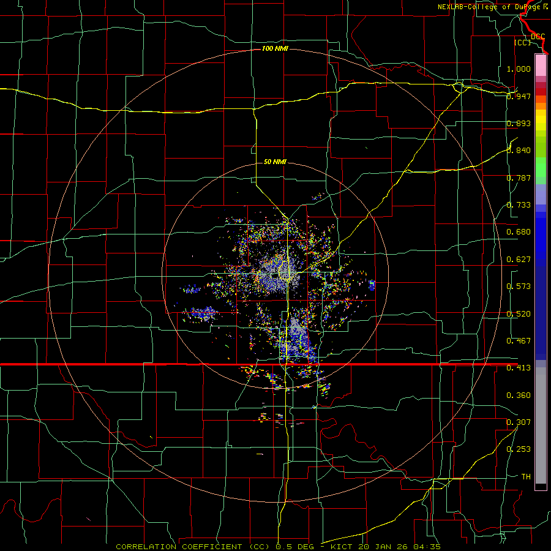Pick the red legend color segment
Screen dimensions: 551x551
click(541, 92)
